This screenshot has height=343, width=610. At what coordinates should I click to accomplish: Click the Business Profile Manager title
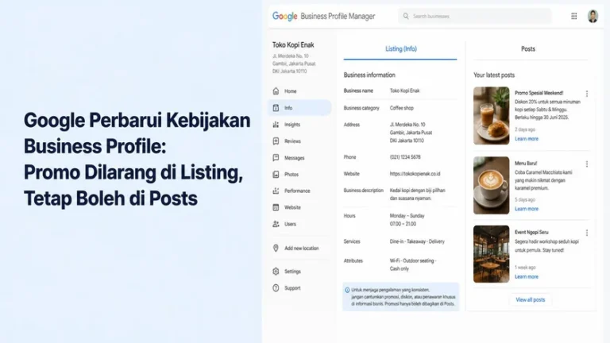tap(338, 17)
